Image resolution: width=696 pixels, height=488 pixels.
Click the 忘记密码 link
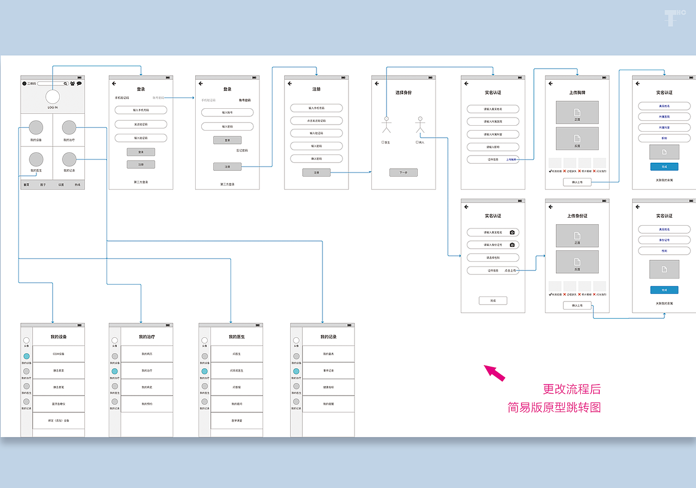[242, 150]
